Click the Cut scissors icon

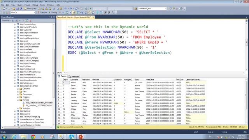[x=54, y=9]
